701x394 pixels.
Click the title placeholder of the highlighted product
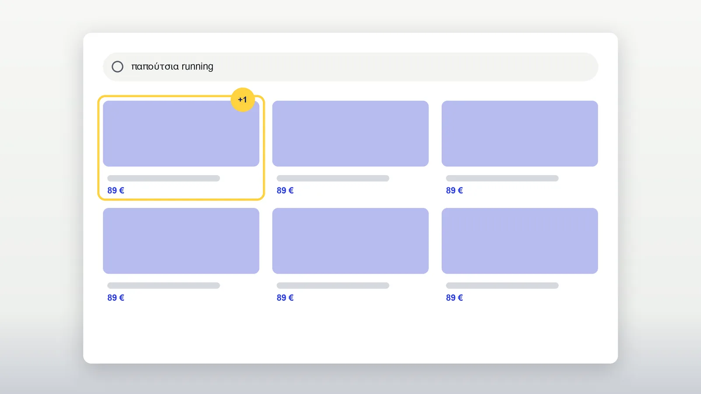[163, 178]
